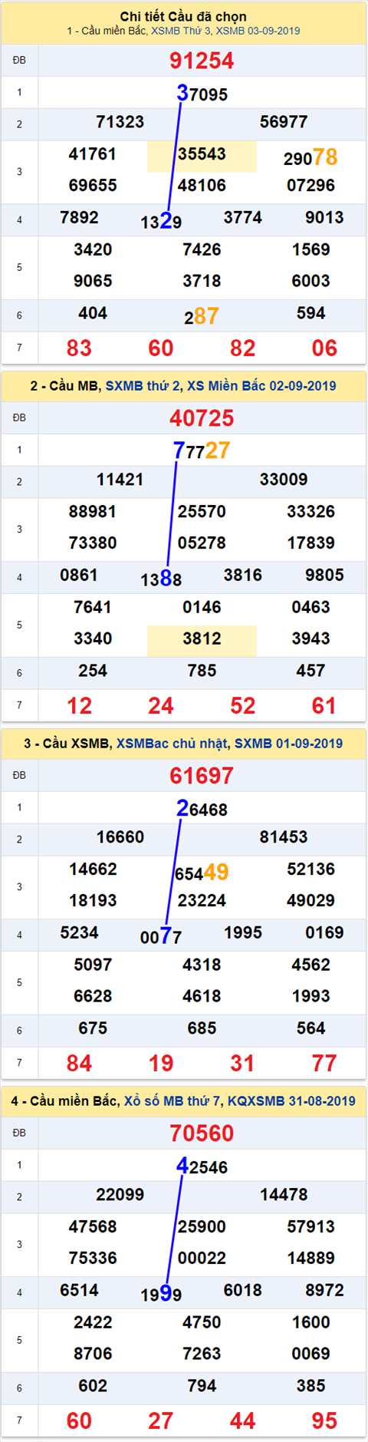368x1442 pixels.
Task: Click number 0077 in prize 4
Action: [x=161, y=937]
